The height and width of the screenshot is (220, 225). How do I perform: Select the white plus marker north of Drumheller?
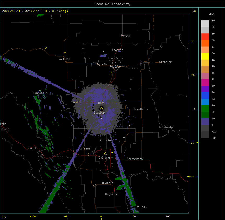(x=160, y=98)
